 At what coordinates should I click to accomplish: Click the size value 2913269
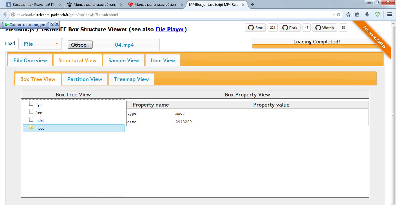tap(184, 122)
